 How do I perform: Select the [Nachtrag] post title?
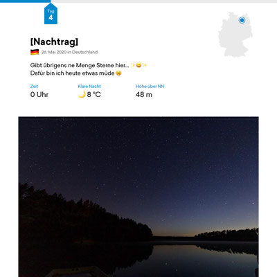point(54,42)
